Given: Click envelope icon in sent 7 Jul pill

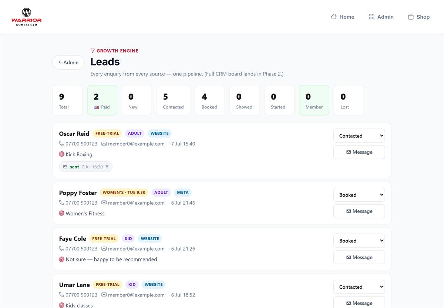Looking at the screenshot, I should [x=65, y=167].
